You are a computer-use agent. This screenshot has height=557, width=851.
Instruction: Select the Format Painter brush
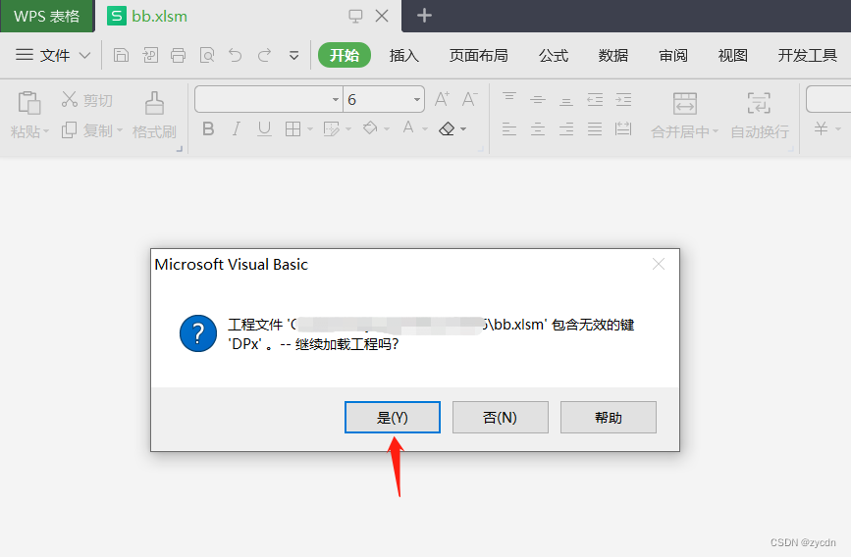pyautogui.click(x=154, y=103)
